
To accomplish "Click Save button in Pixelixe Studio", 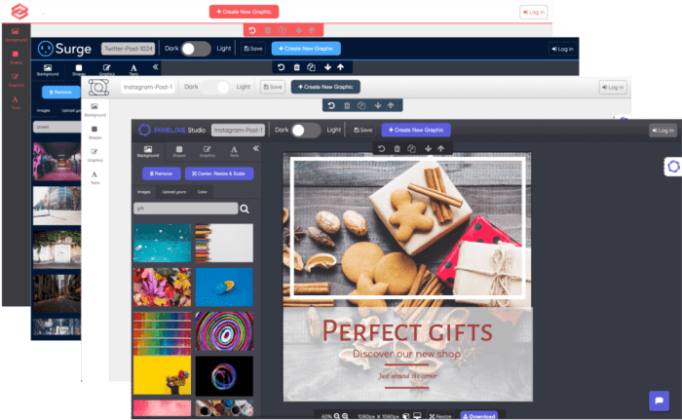I will pyautogui.click(x=363, y=131).
